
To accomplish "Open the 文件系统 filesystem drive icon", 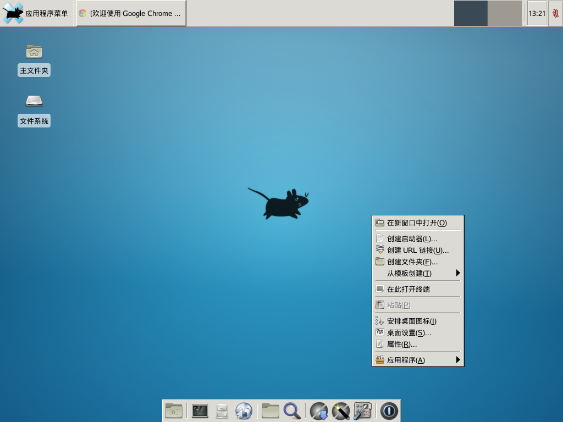I will tap(34, 110).
